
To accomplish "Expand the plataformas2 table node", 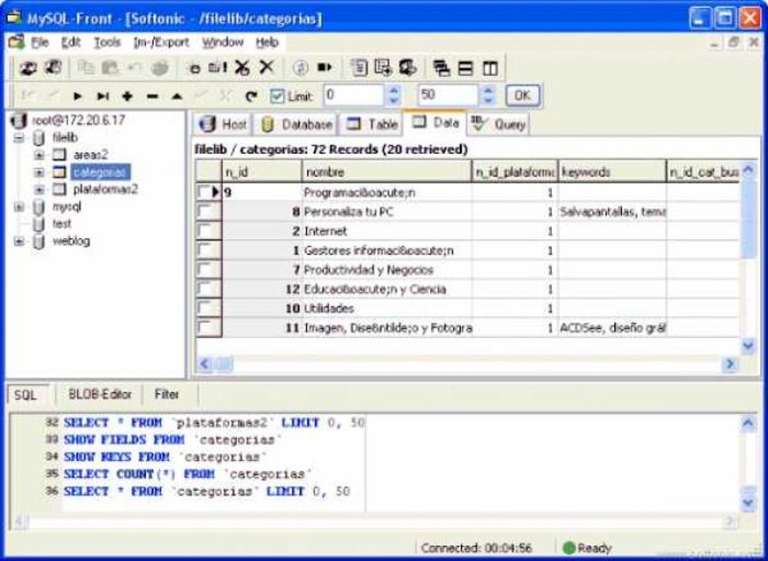I will pos(39,190).
